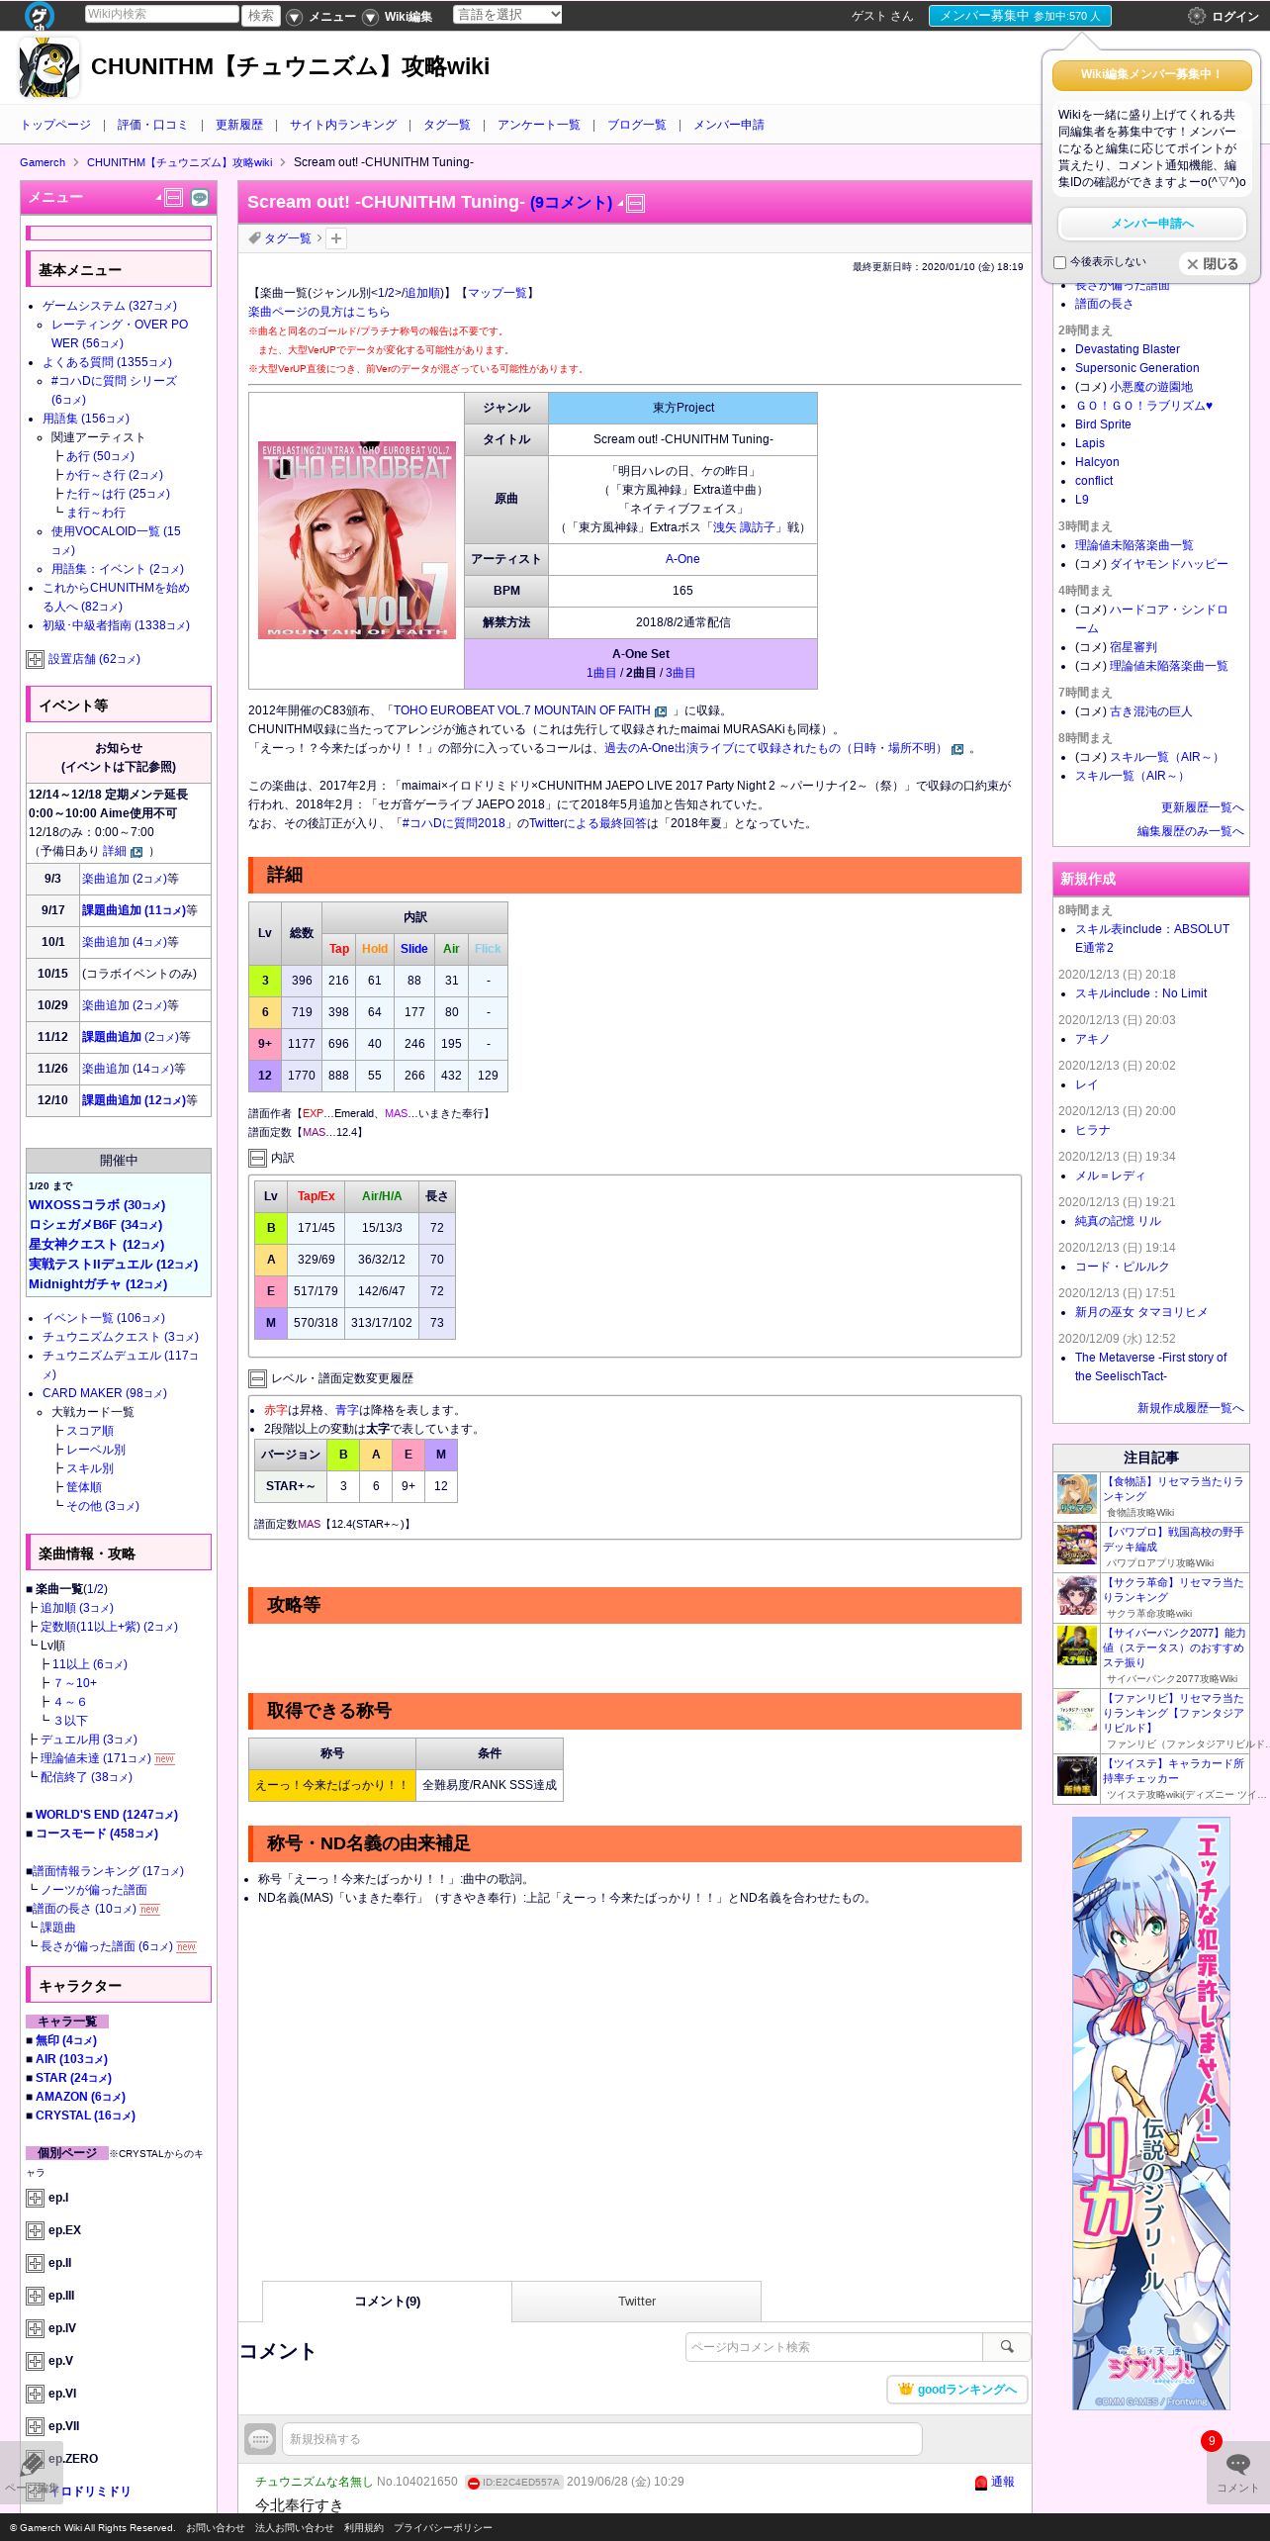The width and height of the screenshot is (1270, 2541).
Task: Click the external link icon beside 詳細 in お知らせ
Action: pos(136,852)
